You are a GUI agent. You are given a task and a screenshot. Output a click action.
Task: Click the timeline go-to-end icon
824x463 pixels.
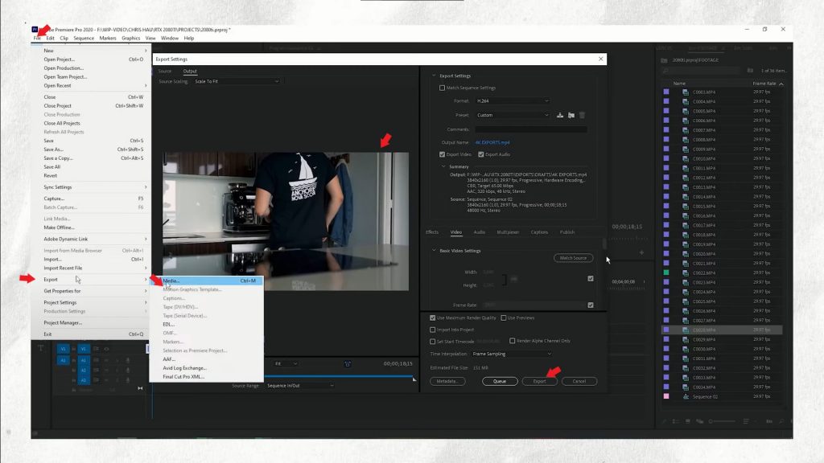tap(140, 388)
